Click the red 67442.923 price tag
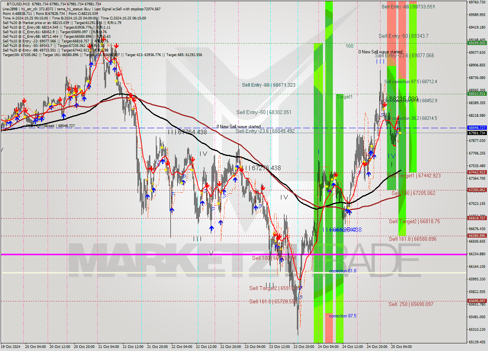 tap(477, 172)
